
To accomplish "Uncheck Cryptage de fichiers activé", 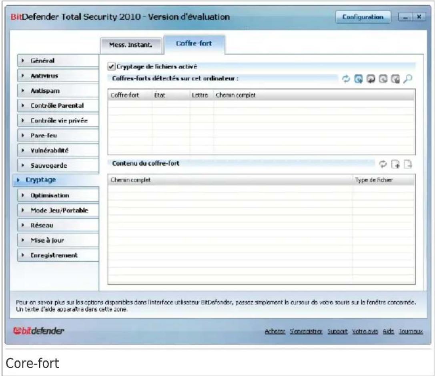I will [x=111, y=66].
